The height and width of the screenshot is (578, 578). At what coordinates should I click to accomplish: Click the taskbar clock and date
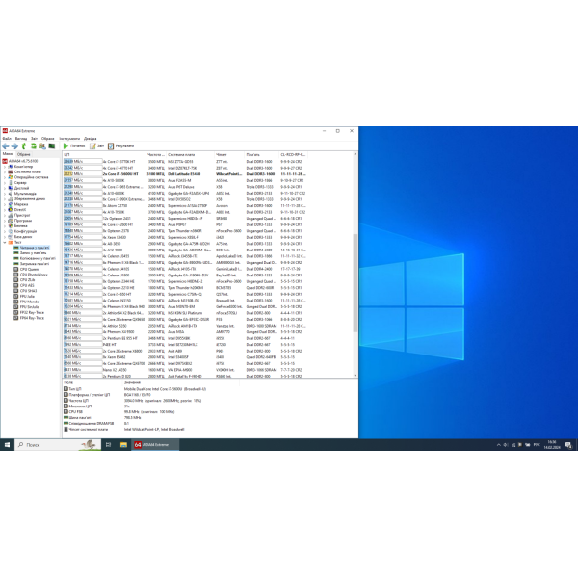point(552,445)
